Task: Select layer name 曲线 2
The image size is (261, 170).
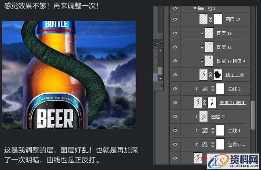Action: (234, 89)
